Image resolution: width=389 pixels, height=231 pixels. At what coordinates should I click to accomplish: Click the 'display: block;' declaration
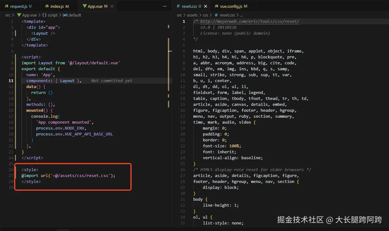pos(221,187)
